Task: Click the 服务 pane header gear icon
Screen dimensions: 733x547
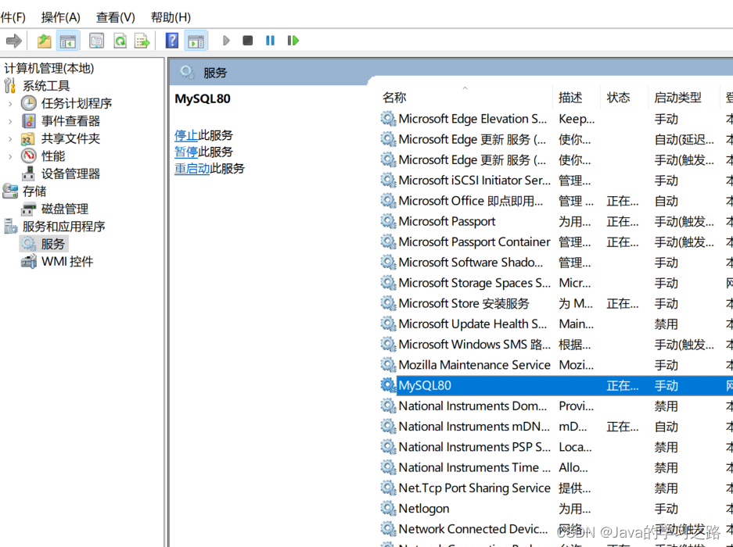Action: click(x=187, y=73)
